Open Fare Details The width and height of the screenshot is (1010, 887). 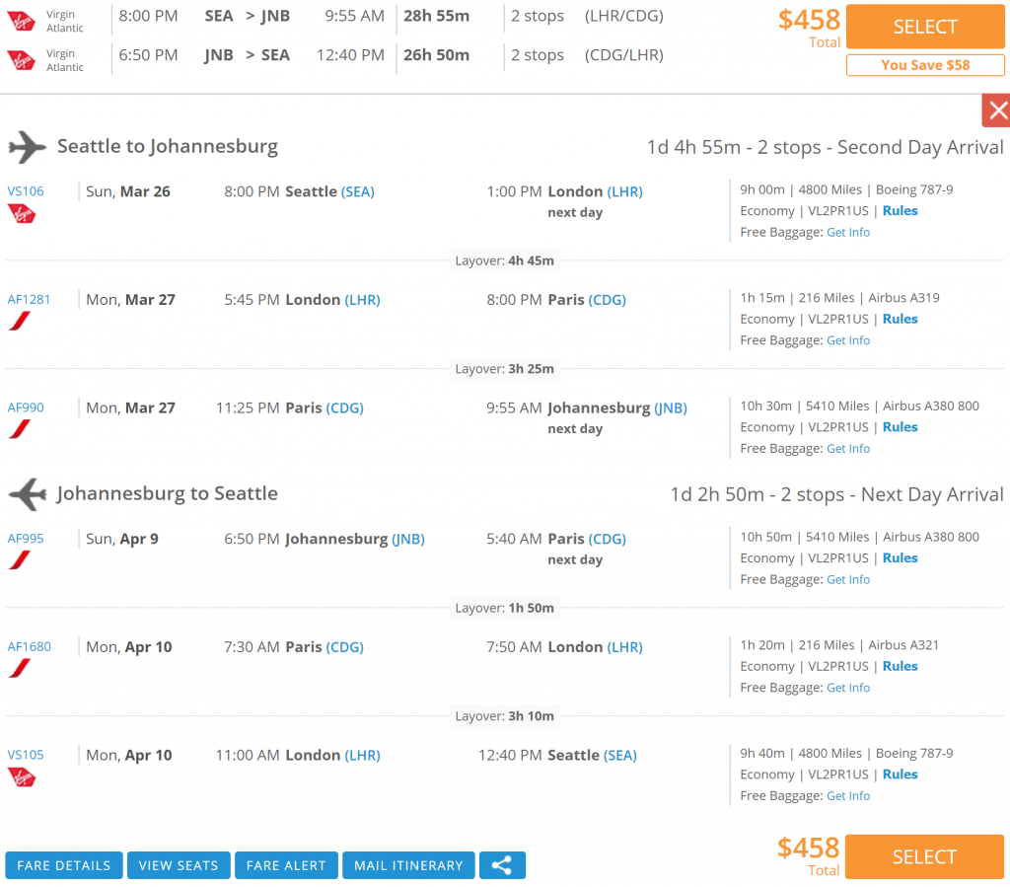[64, 865]
